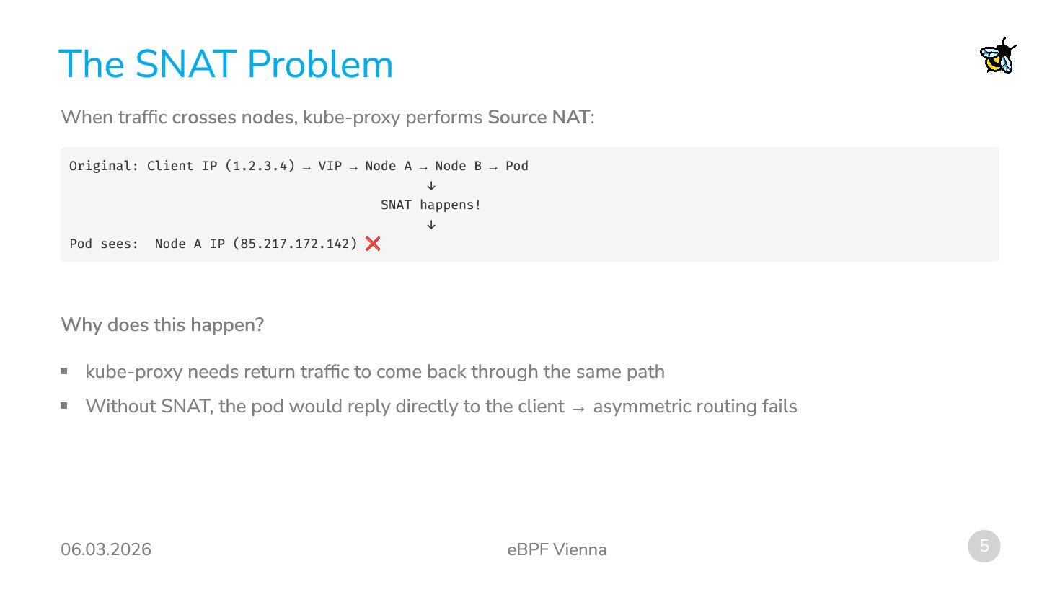
Task: Click the down arrow above SNAT happens
Action: pyautogui.click(x=431, y=185)
